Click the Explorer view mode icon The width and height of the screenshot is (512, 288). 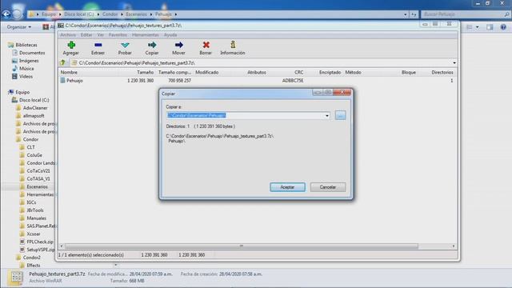470,27
